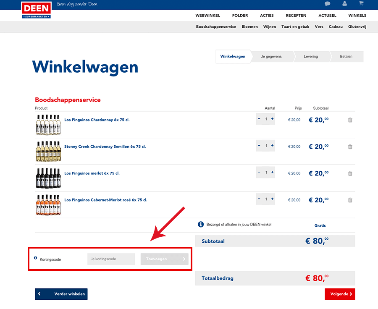Click the Totaalbedrag € 80,00 amount
The width and height of the screenshot is (378, 309).
point(317,278)
